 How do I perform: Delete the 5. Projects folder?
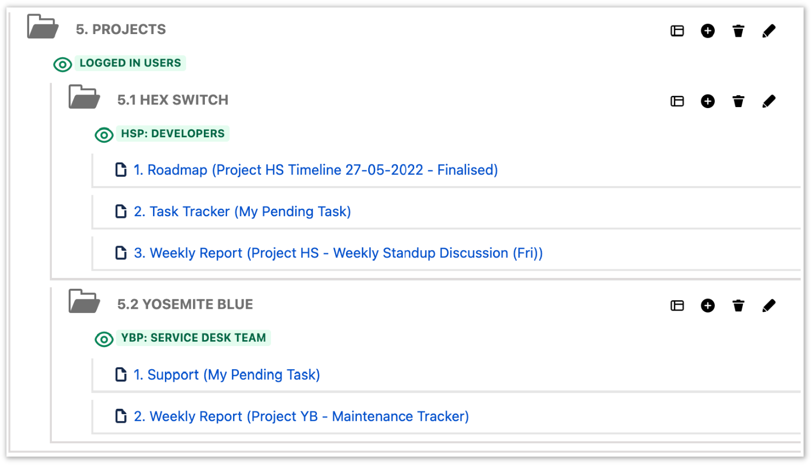point(738,31)
